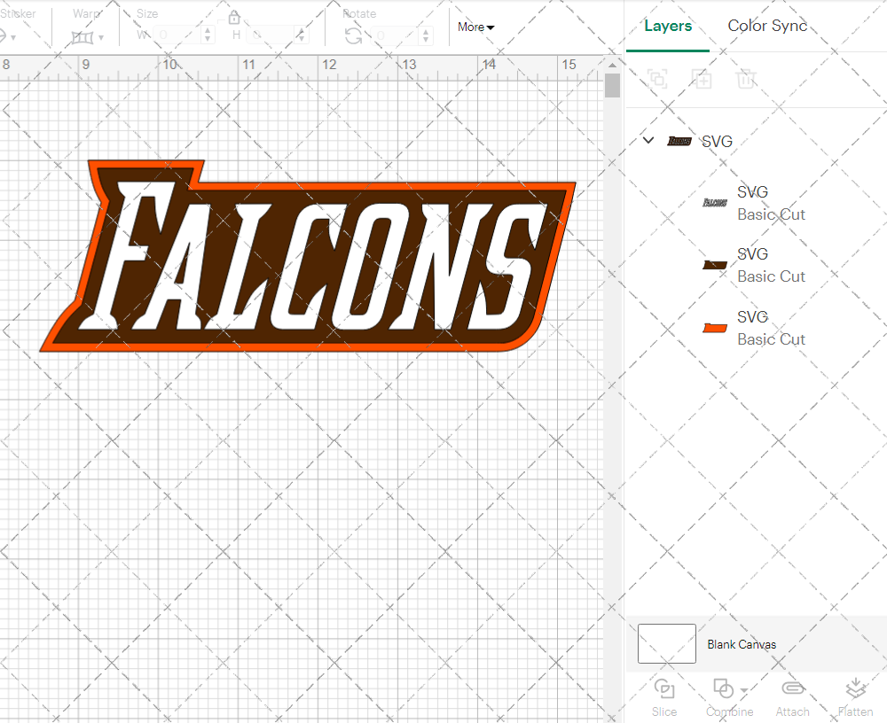Click the Delete trash icon in Layers panel
887x723 pixels.
(x=746, y=79)
